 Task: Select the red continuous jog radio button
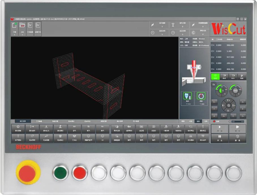214,122
